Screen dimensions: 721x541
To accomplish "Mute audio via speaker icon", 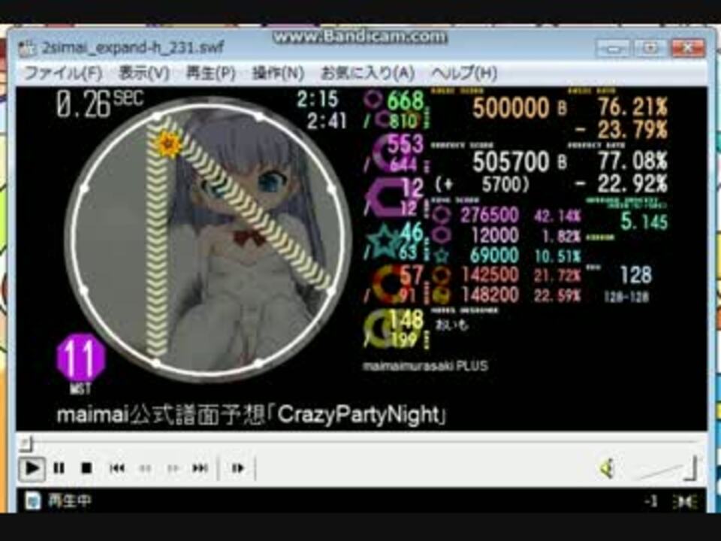I will [x=608, y=469].
